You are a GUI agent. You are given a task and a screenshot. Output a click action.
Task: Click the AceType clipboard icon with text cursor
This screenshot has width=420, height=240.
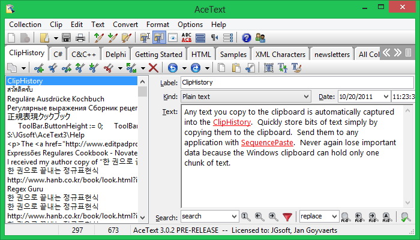pos(145,37)
